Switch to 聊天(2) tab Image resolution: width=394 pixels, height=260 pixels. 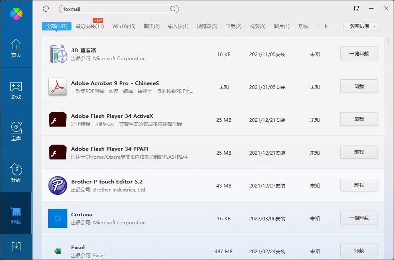[152, 26]
